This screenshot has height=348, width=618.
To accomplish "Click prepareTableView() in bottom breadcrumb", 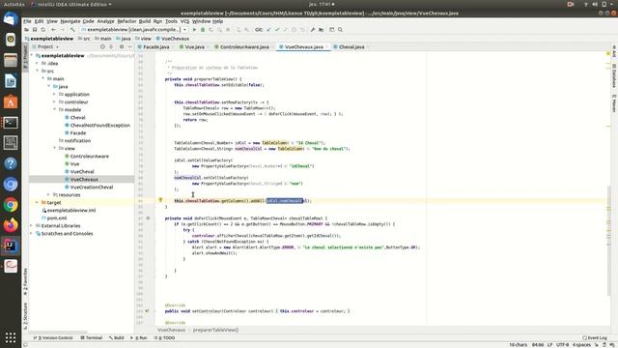I will [215, 330].
